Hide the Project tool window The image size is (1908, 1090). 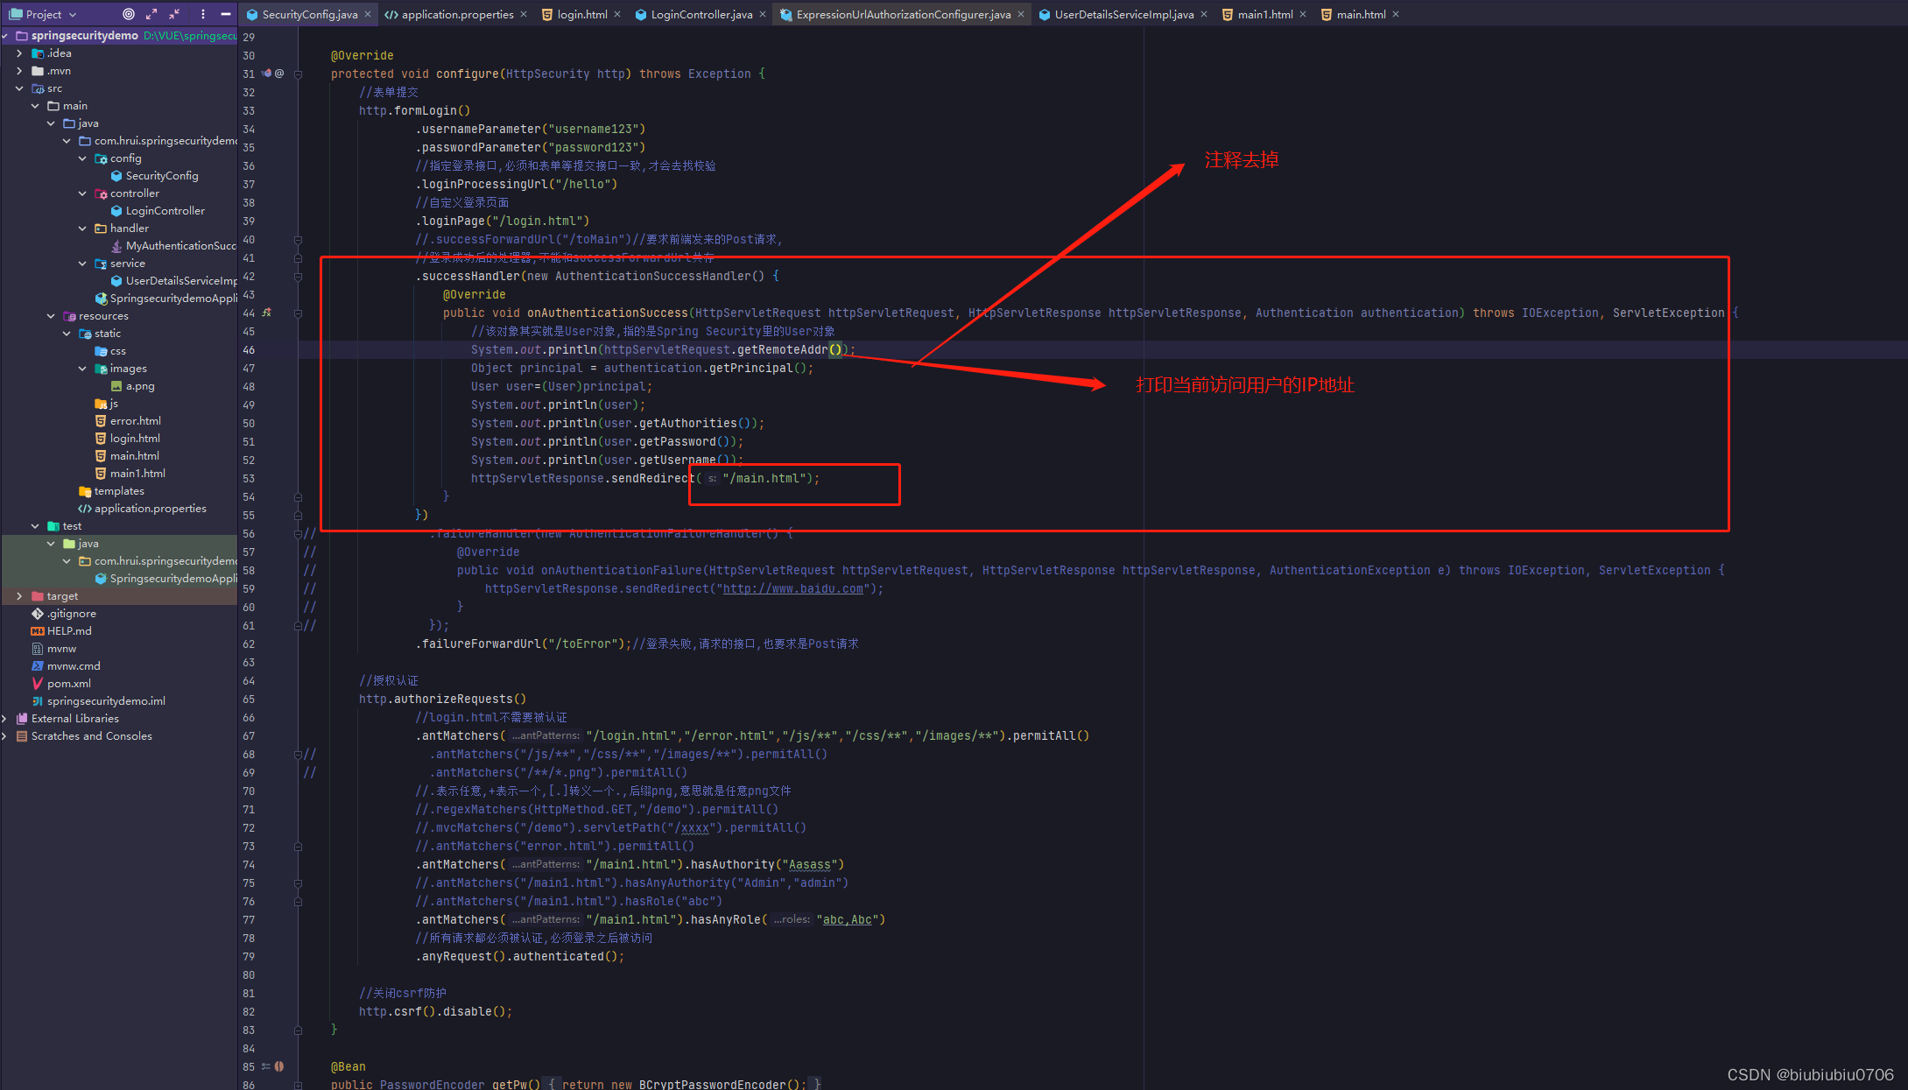click(x=225, y=14)
